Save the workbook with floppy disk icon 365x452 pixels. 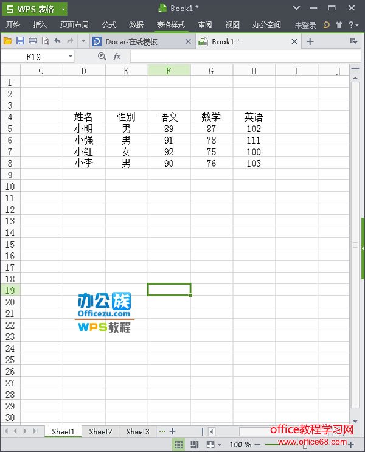pos(20,41)
